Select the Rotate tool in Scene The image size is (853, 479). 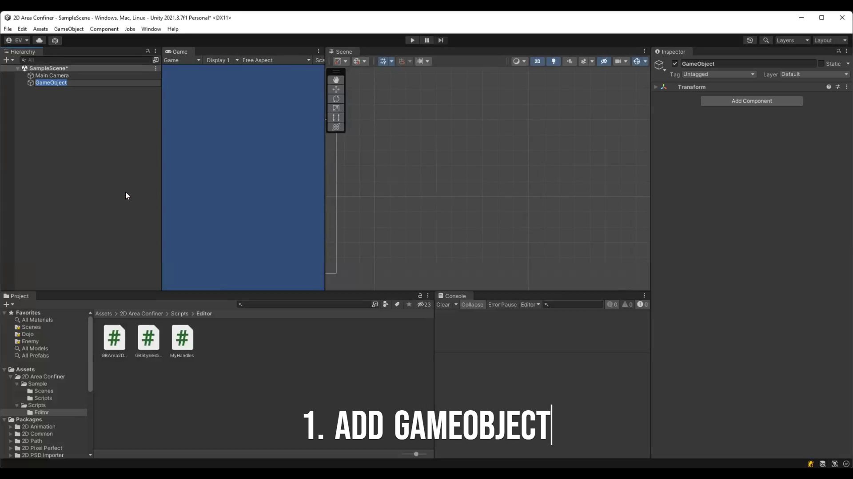[x=336, y=98]
